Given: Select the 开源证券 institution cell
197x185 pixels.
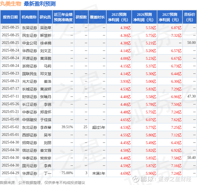Looking at the screenshot, I should click(x=30, y=58).
